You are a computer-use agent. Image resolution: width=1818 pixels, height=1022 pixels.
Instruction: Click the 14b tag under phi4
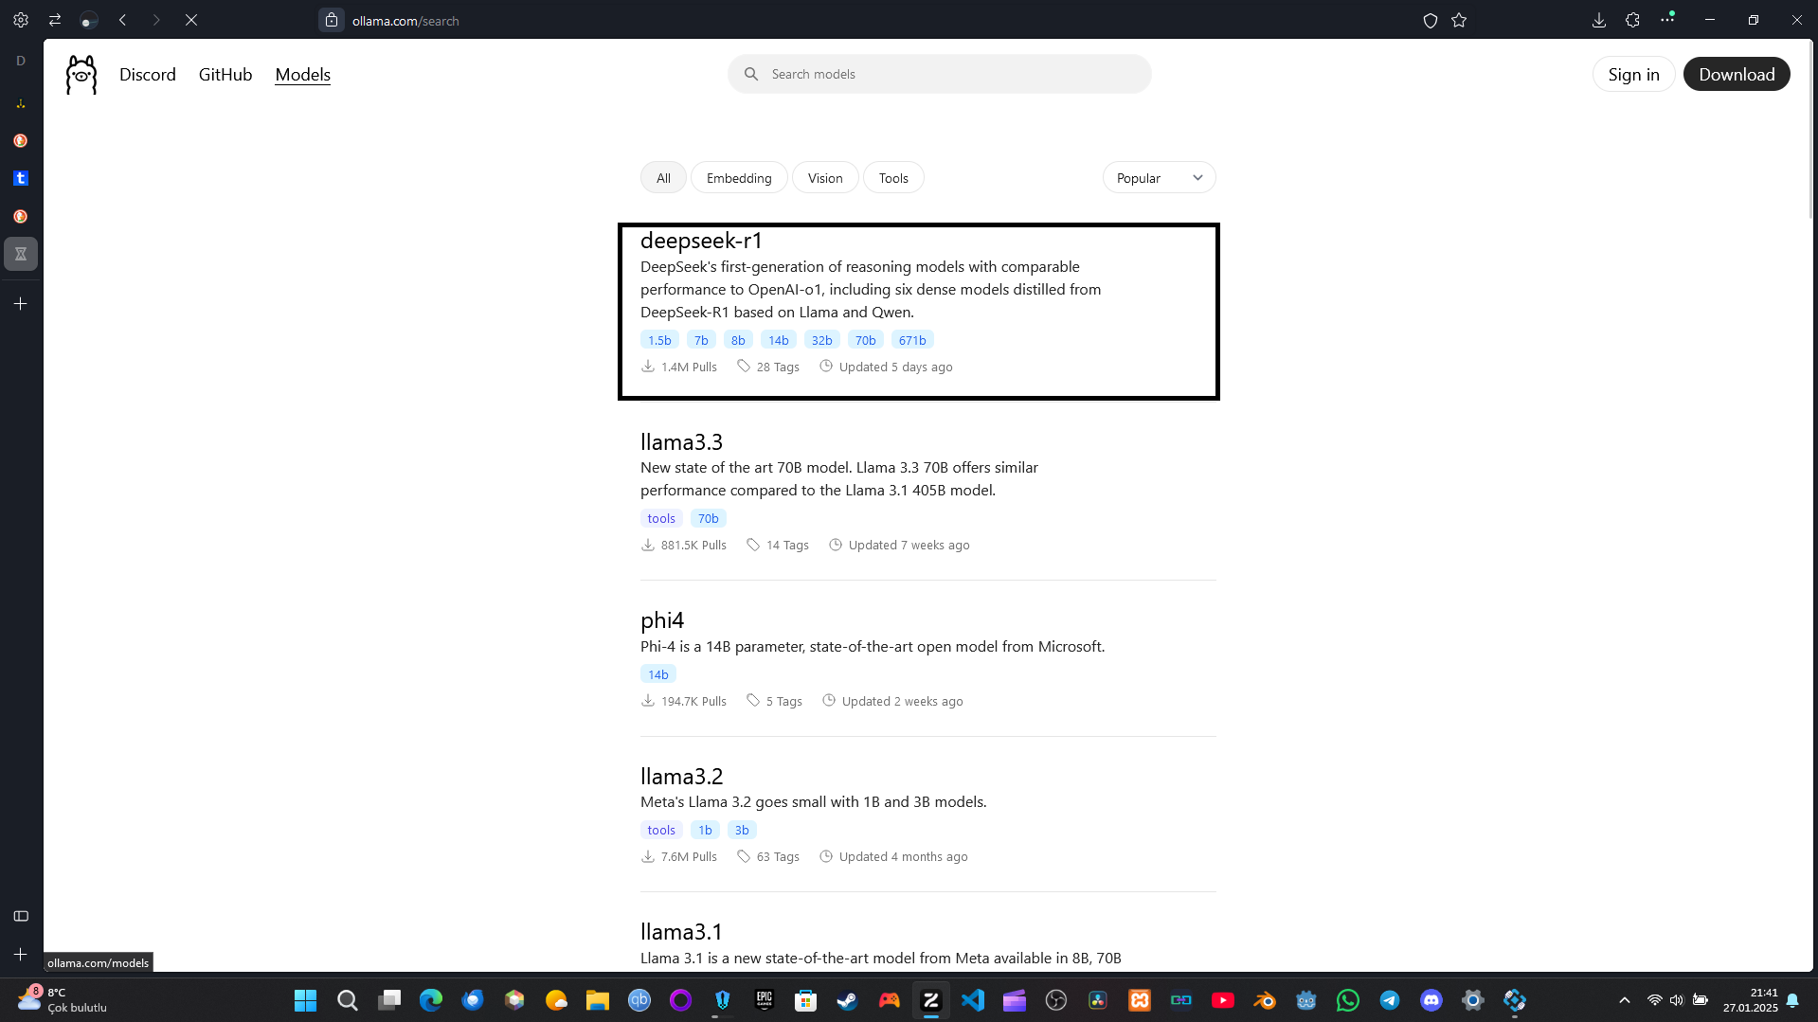click(x=658, y=674)
